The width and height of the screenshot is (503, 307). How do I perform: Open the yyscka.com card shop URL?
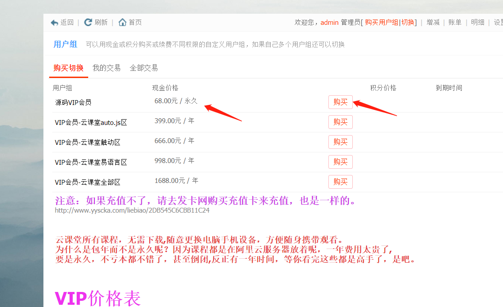(132, 210)
